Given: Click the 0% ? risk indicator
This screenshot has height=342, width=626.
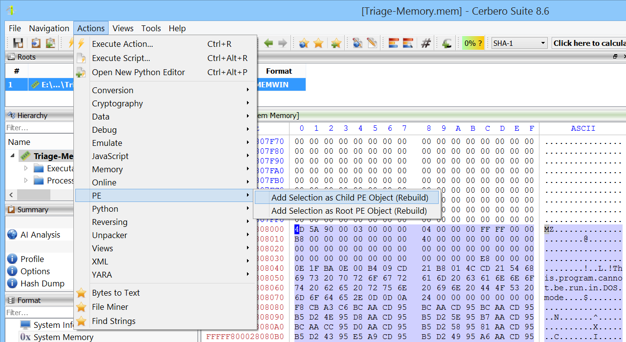Looking at the screenshot, I should [473, 43].
